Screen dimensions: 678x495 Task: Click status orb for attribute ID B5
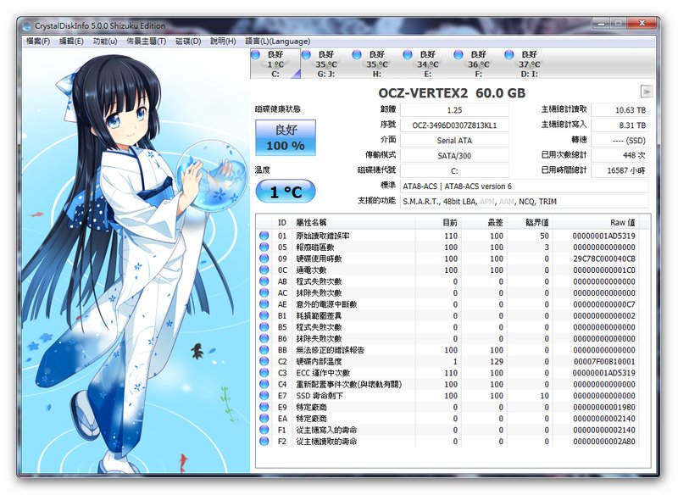264,327
